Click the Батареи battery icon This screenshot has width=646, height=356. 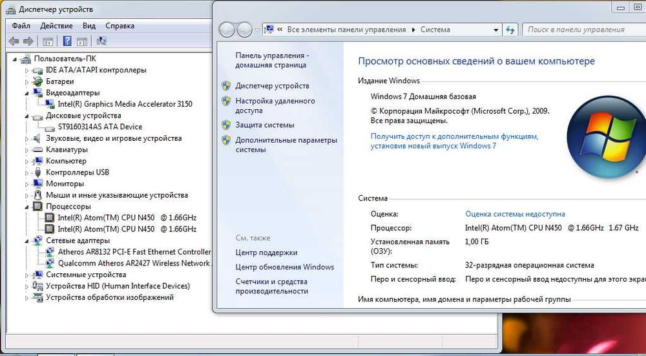coord(37,81)
